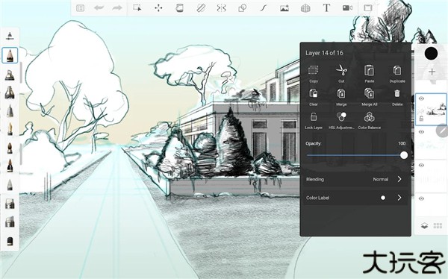Open the main menu list icon
The width and height of the screenshot is (448, 279).
point(81,8)
